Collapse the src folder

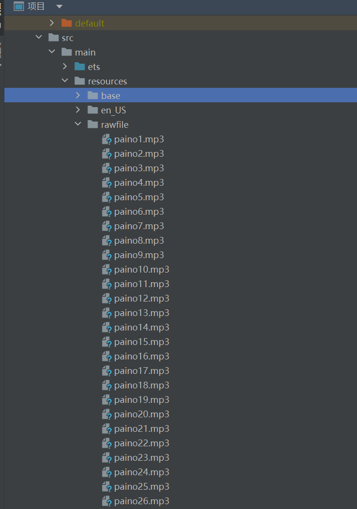click(x=39, y=38)
